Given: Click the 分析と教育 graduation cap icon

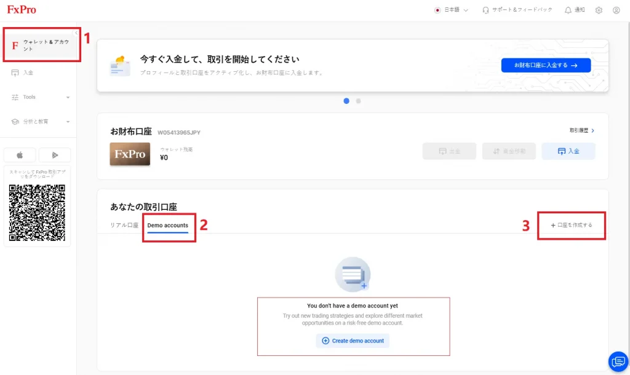Looking at the screenshot, I should tap(15, 122).
